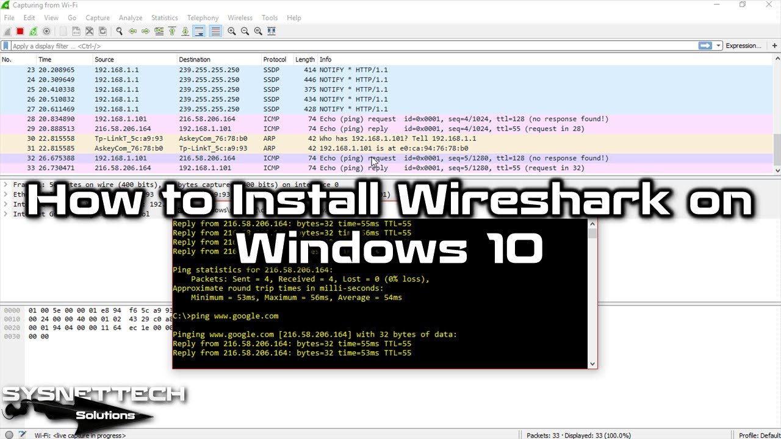Open display filter history dropdown arrow
This screenshot has height=439, width=781.
719,46
